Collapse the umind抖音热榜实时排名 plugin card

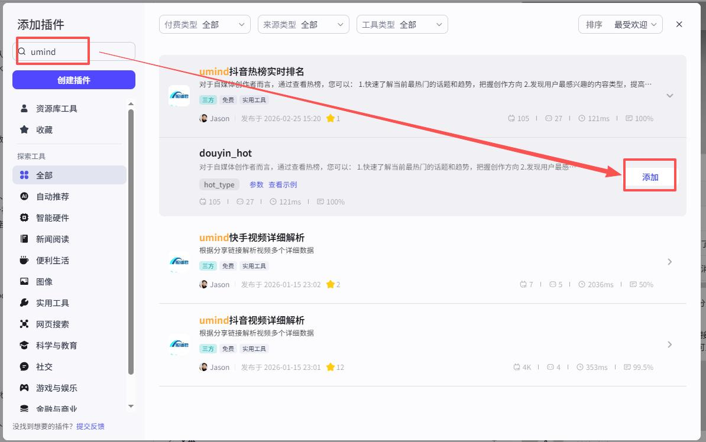[x=669, y=95]
